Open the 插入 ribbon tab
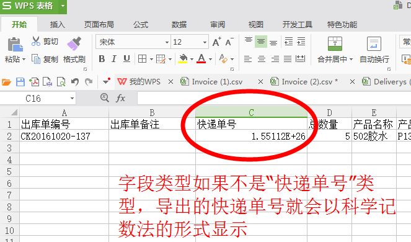 (x=58, y=25)
